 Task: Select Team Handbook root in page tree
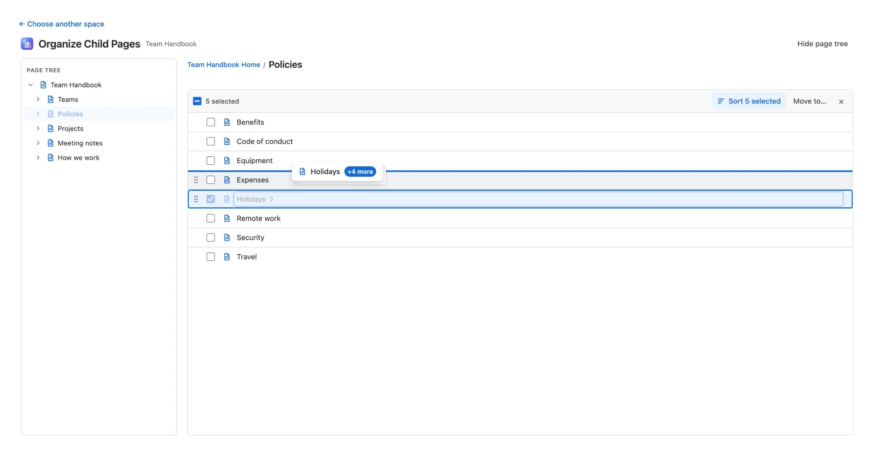(x=76, y=85)
